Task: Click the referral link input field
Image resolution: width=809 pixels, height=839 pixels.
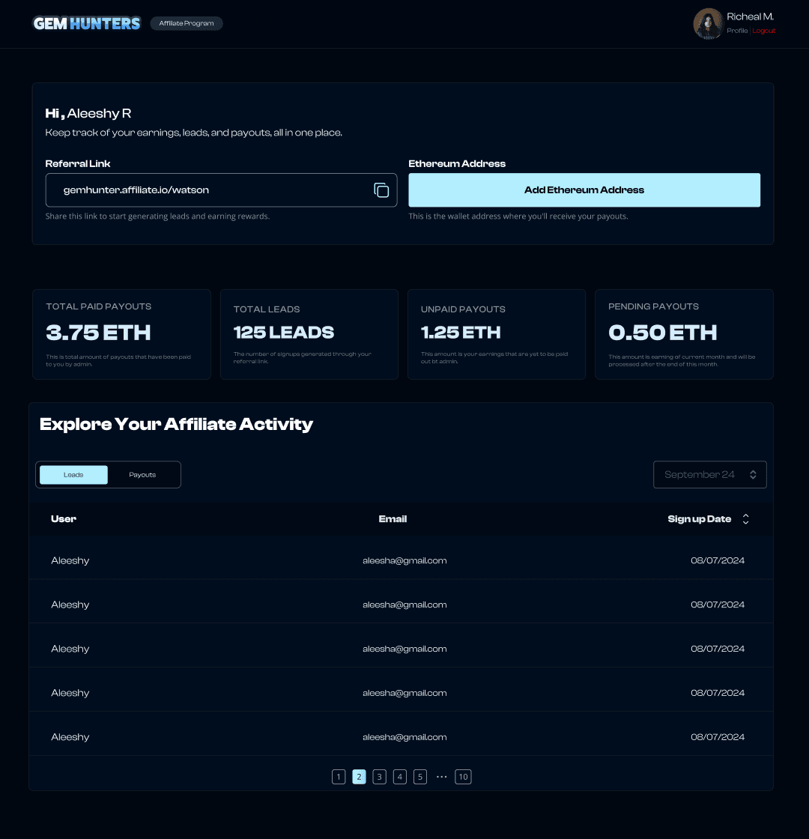Action: [x=210, y=190]
